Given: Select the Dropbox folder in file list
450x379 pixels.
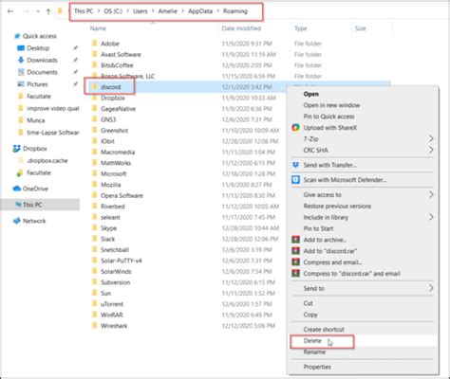Looking at the screenshot, I should 113,98.
